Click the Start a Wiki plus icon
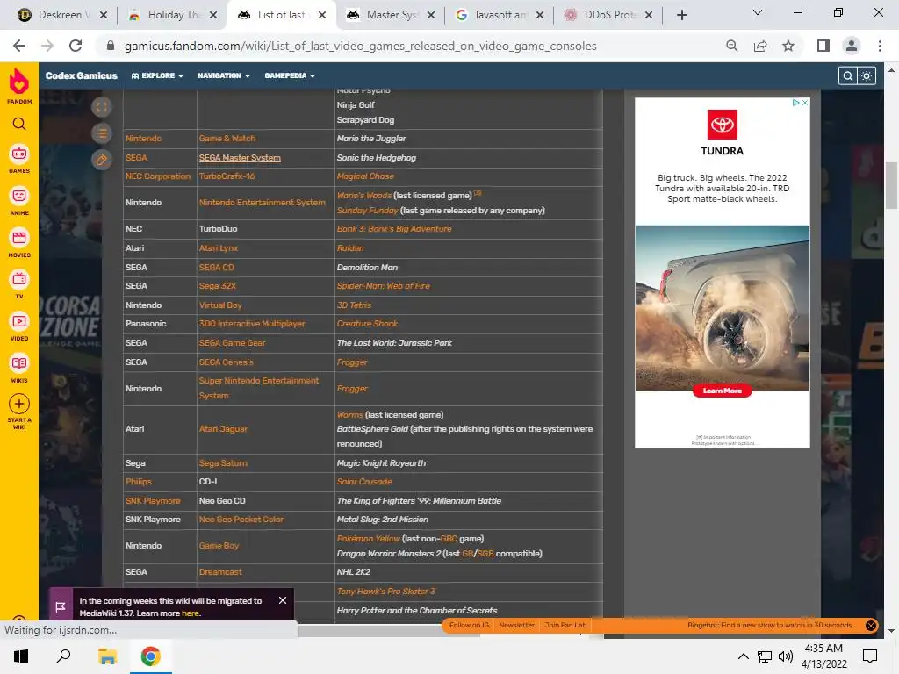 (19, 404)
